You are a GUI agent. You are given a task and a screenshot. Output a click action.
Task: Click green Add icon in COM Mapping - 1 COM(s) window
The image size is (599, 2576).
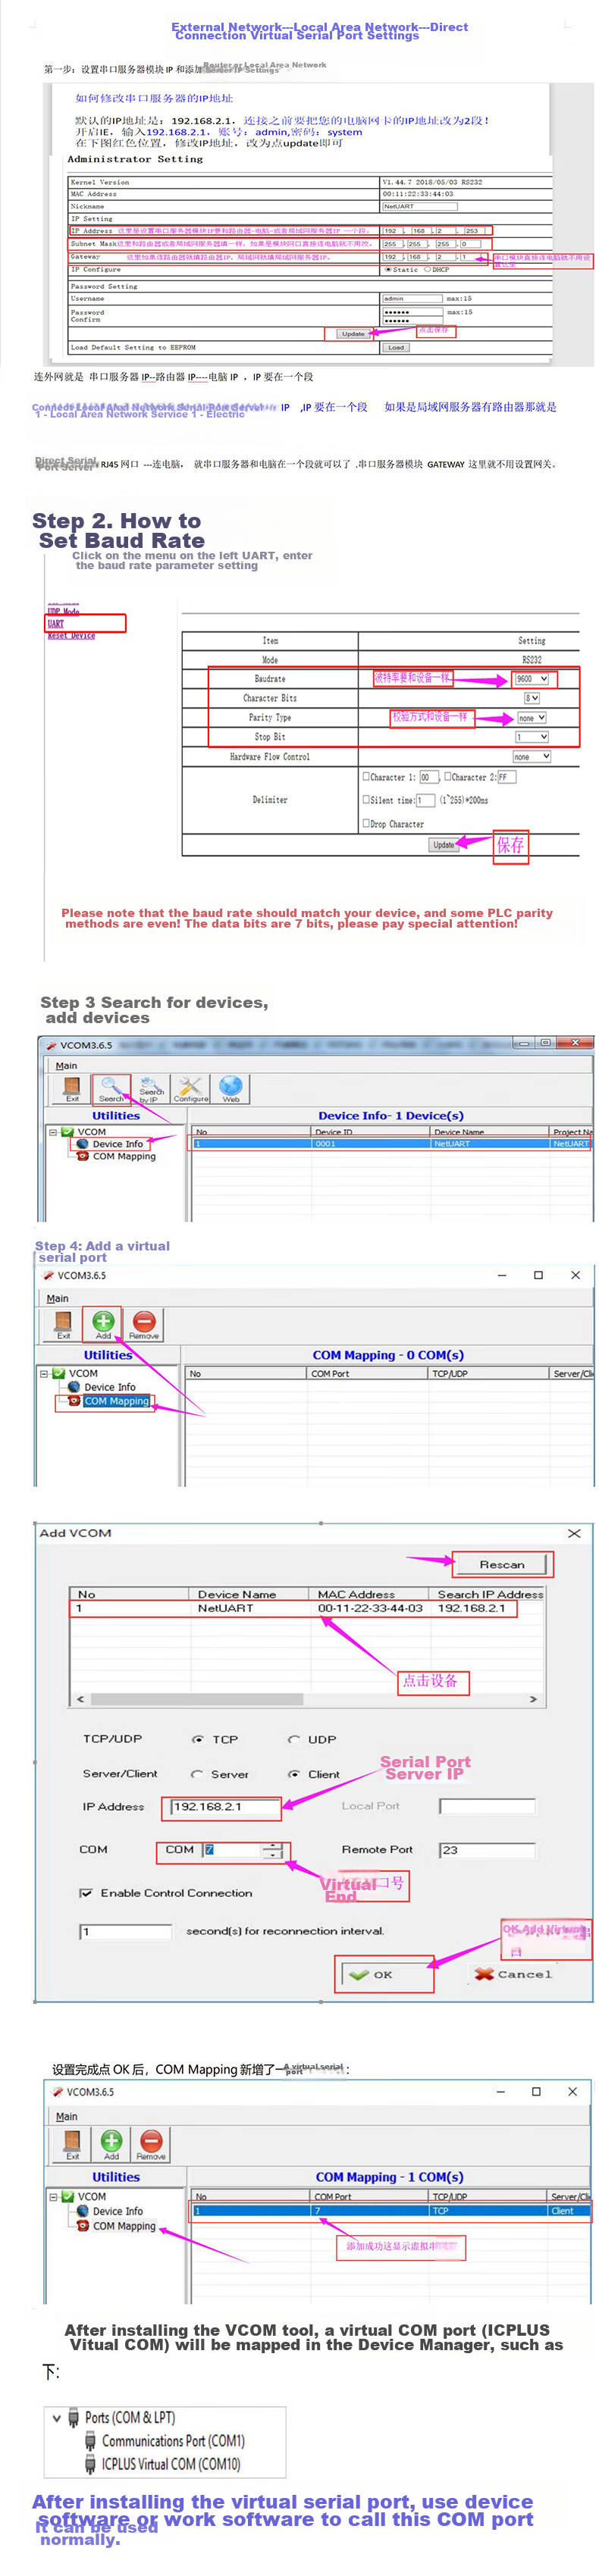click(111, 2144)
